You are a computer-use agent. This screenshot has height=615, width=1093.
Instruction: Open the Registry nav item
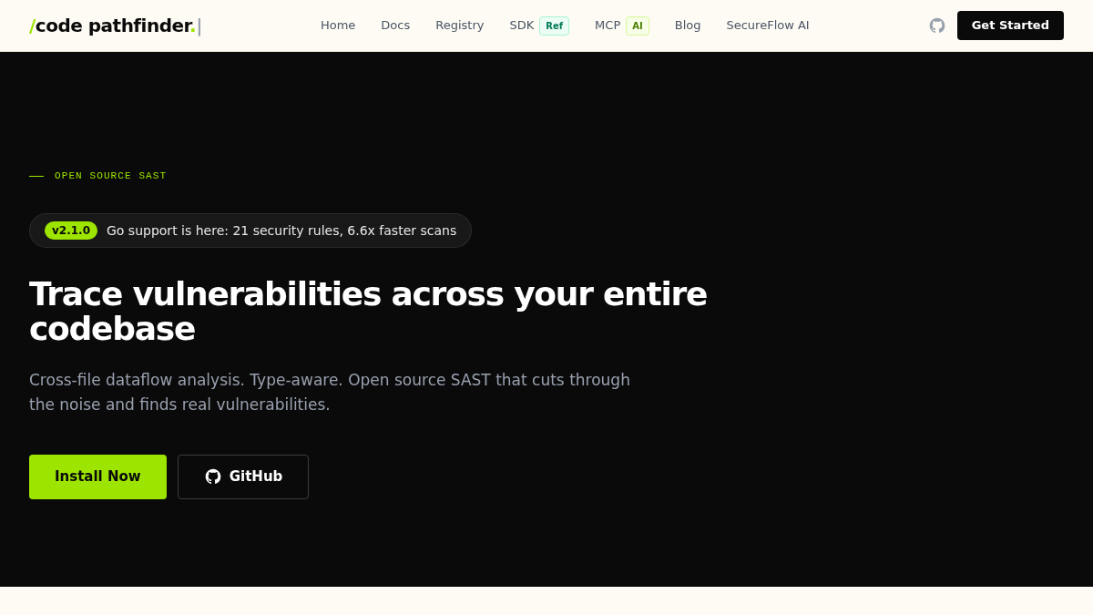click(460, 26)
